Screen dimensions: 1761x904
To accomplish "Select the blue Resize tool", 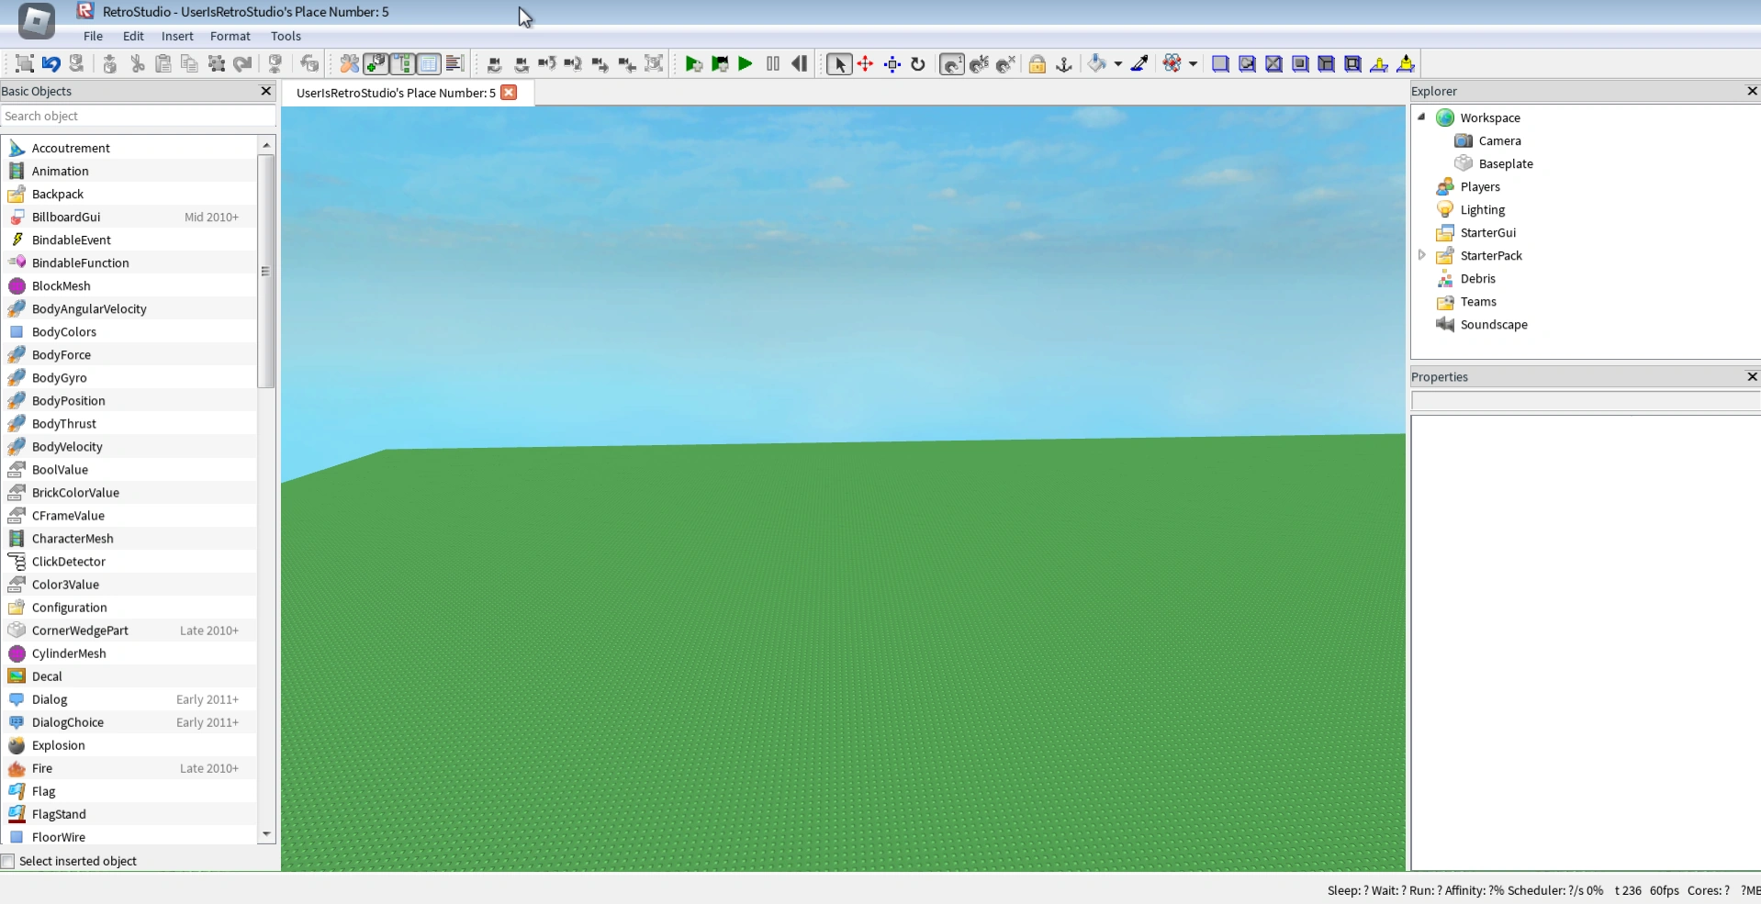I will click(892, 63).
